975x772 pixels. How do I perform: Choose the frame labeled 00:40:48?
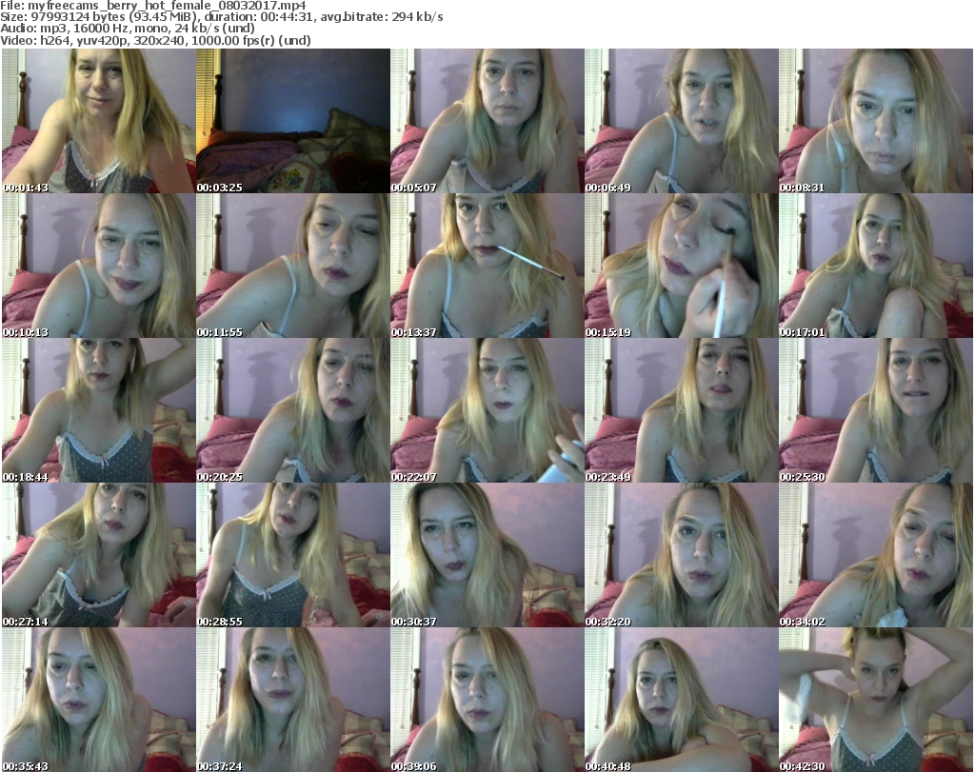point(681,700)
